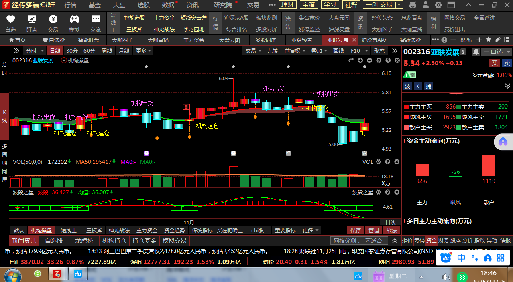513x282 pixels.
Task: Click the floating AI assistant bubble
Action: [503, 141]
